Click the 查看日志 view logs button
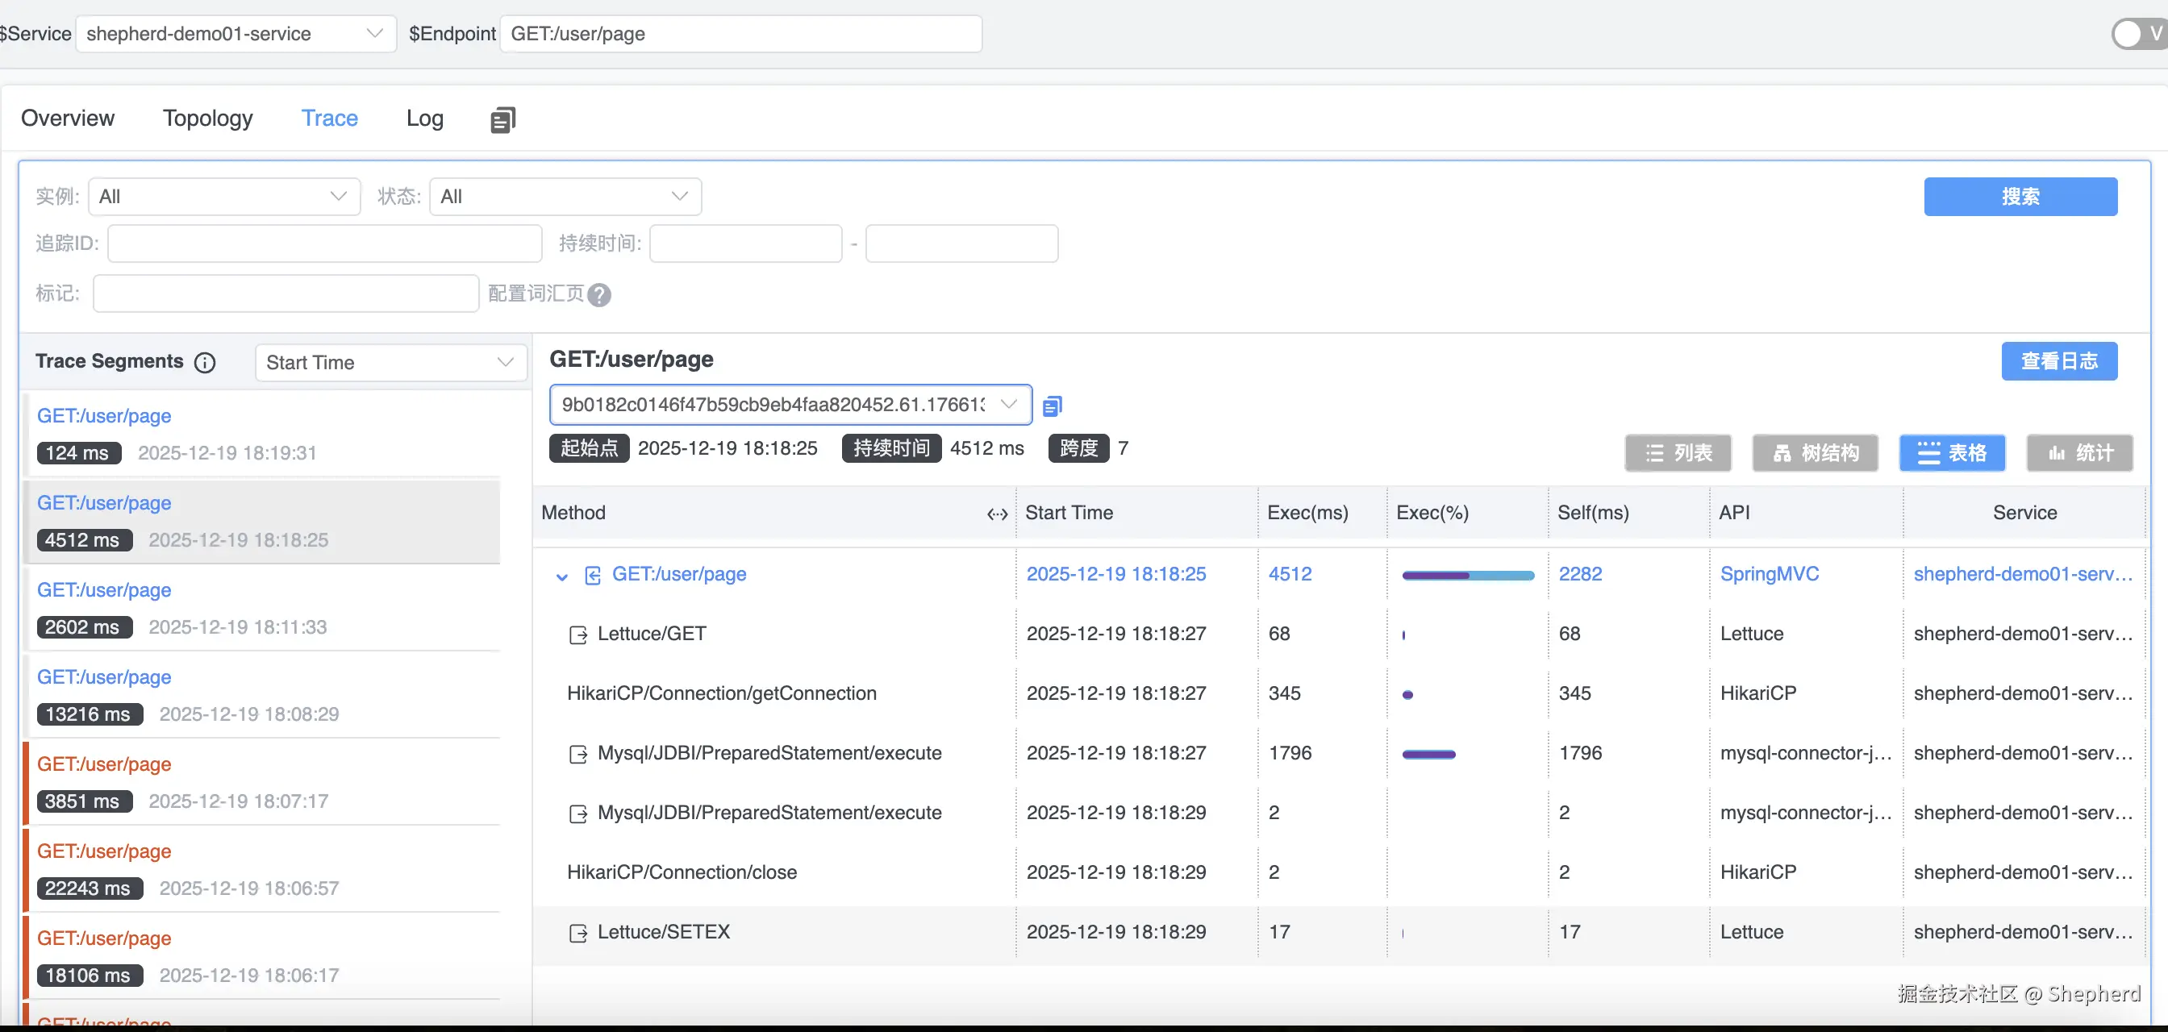This screenshot has width=2168, height=1032. pyautogui.click(x=2058, y=362)
